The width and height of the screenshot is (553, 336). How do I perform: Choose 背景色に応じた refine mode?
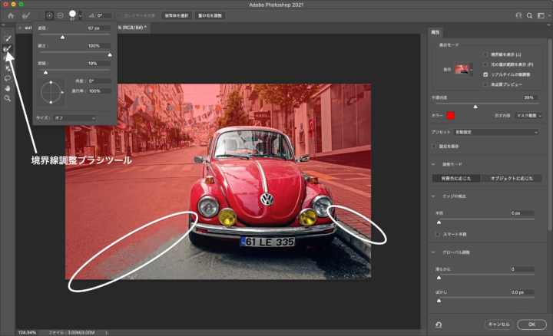pos(456,178)
